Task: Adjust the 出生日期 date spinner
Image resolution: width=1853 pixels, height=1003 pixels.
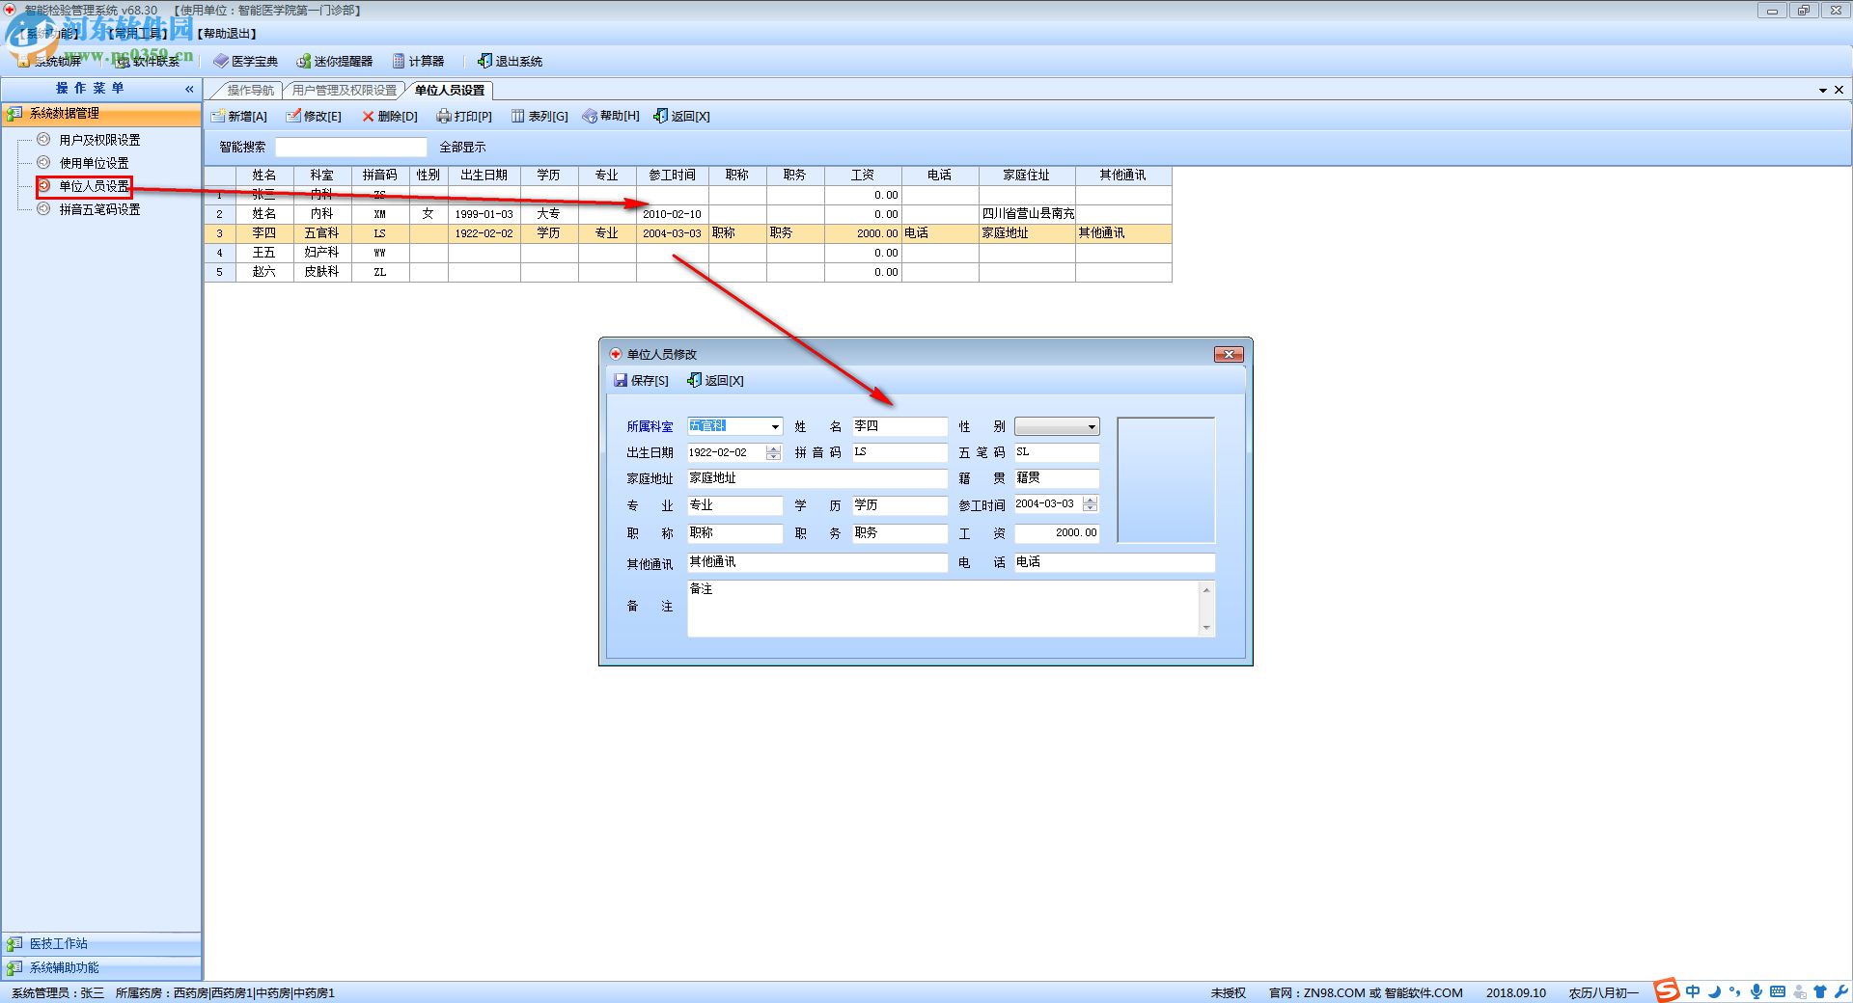Action: (773, 452)
